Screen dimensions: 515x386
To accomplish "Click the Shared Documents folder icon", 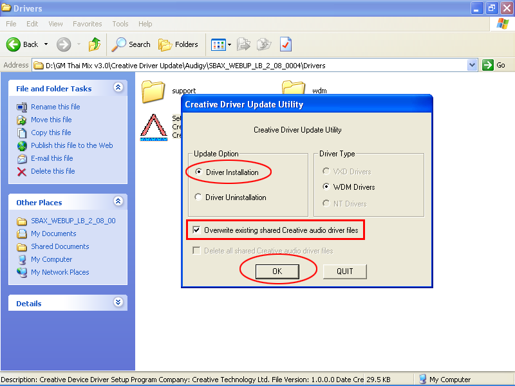I will (x=22, y=247).
